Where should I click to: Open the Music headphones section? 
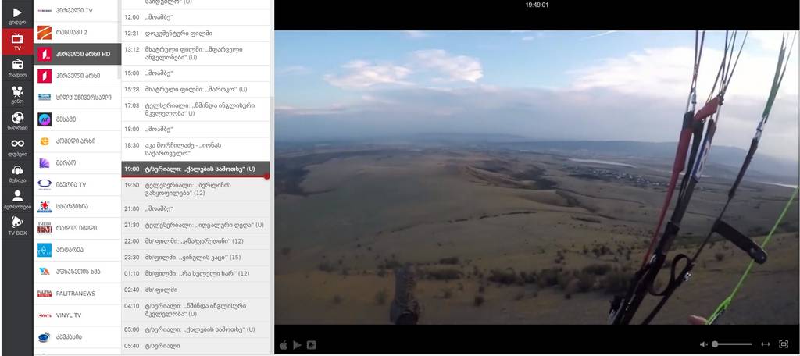17,173
